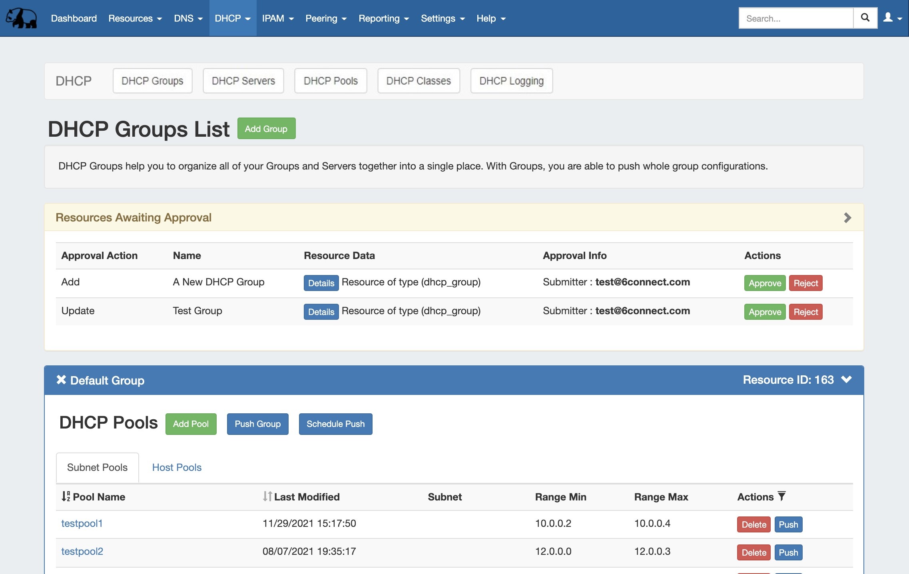
Task: Click the Actions filter funnel icon
Action: (x=781, y=496)
